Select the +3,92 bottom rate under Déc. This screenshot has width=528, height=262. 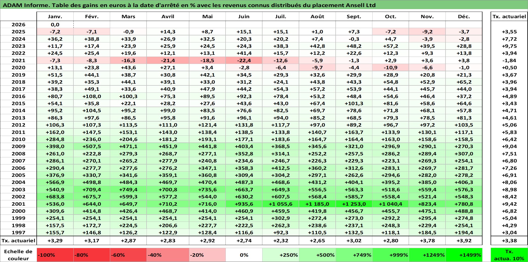464,241
